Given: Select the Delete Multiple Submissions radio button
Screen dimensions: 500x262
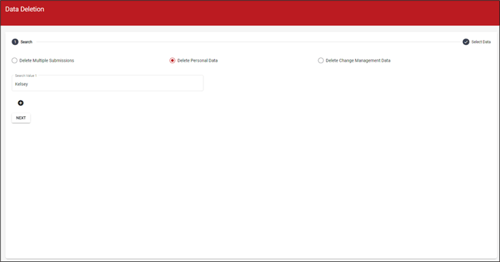Looking at the screenshot, I should click(15, 60).
